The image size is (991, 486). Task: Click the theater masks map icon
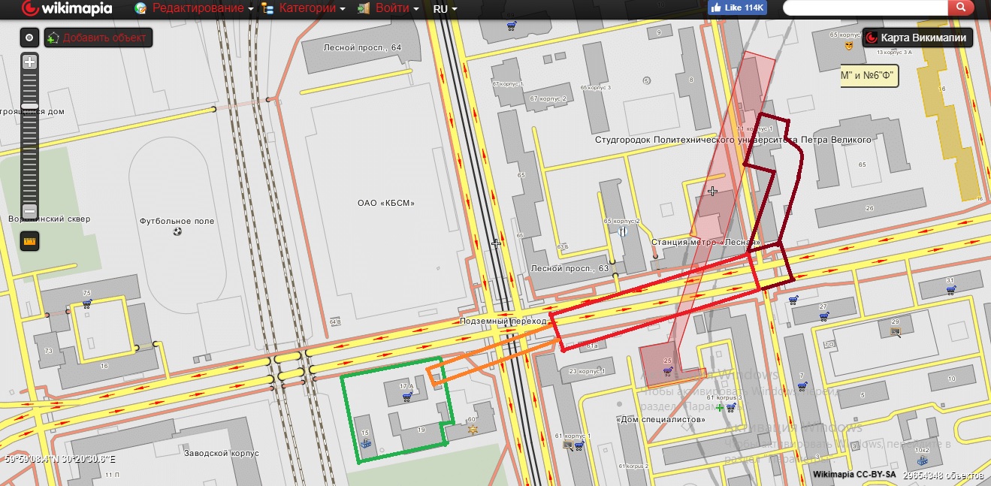tap(849, 46)
